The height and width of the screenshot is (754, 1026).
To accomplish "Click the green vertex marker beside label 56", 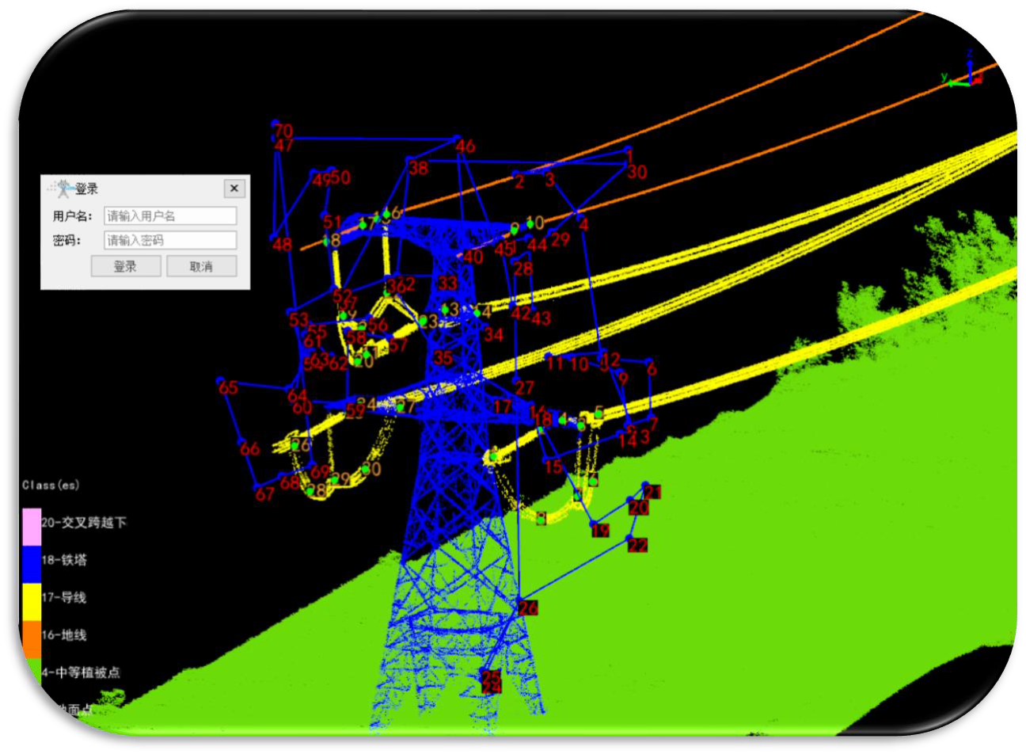I will 361,327.
